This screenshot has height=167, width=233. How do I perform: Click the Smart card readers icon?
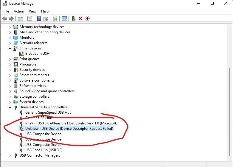[16, 75]
